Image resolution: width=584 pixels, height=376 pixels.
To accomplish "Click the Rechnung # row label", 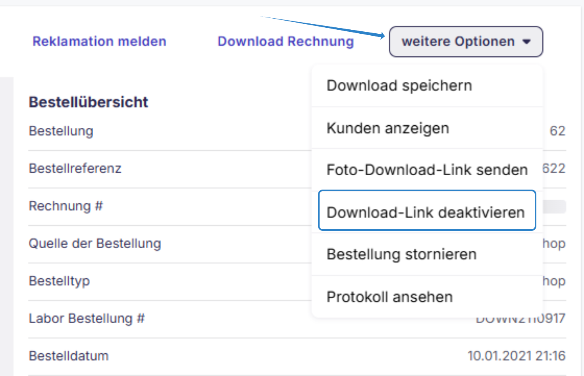I will click(66, 206).
